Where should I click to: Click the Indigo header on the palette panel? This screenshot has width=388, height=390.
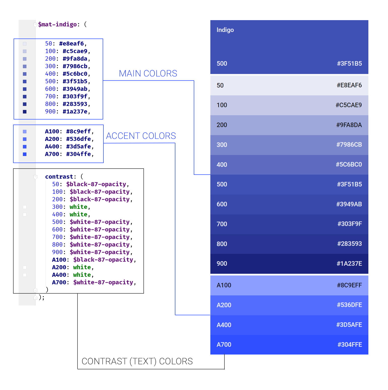click(225, 30)
